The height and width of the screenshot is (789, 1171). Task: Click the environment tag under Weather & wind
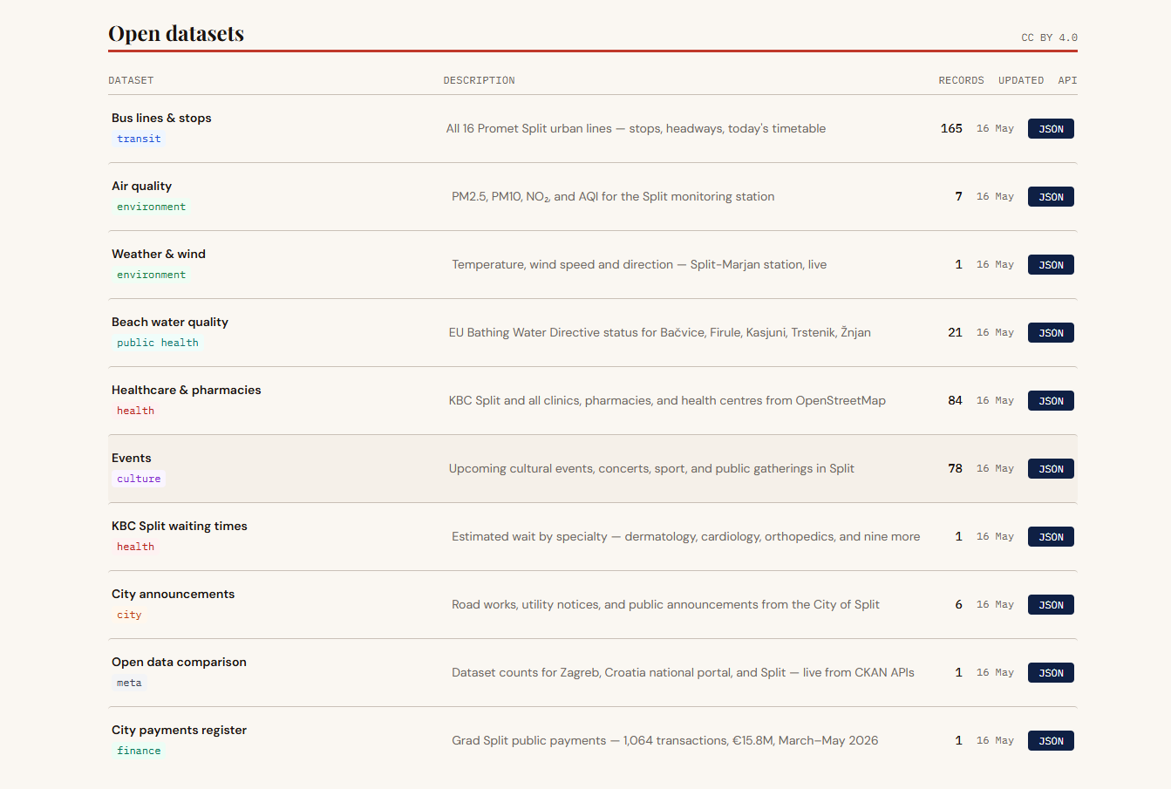[x=151, y=275]
